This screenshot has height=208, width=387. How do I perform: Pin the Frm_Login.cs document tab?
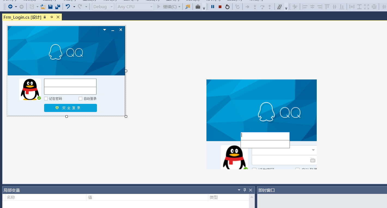point(51,17)
